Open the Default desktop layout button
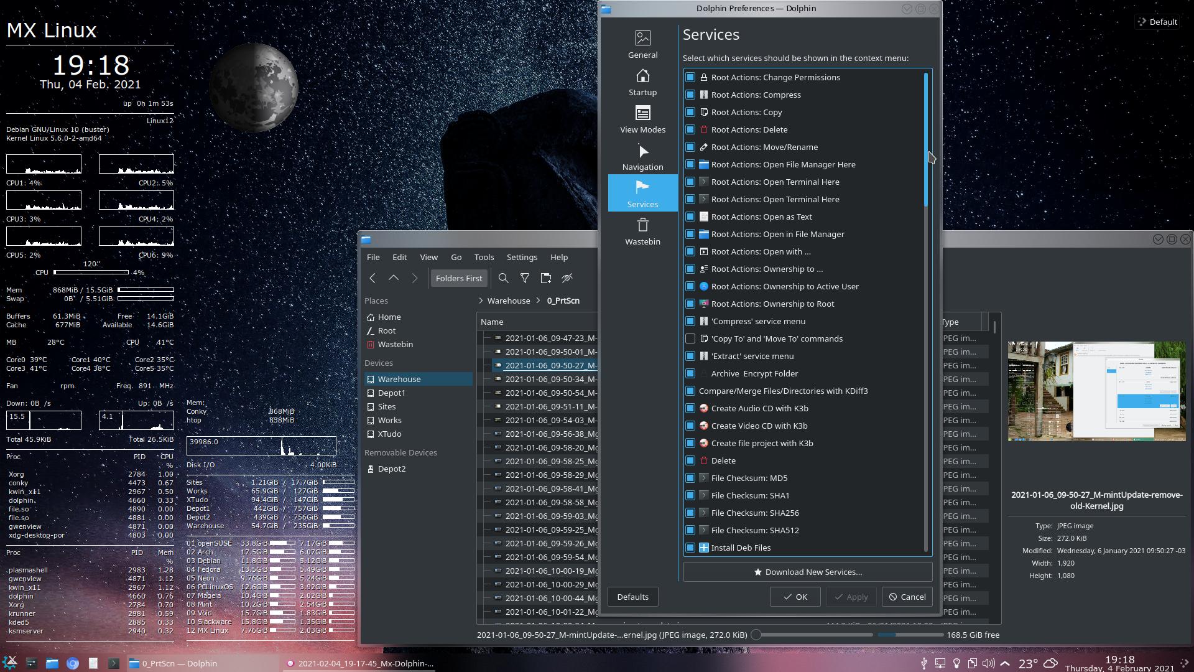Screen dimensions: 1194x672 (x=1157, y=22)
